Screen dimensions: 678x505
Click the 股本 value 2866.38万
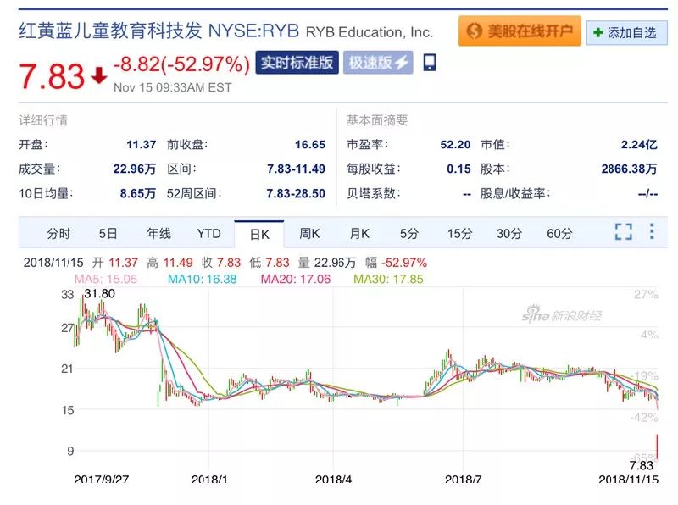629,169
